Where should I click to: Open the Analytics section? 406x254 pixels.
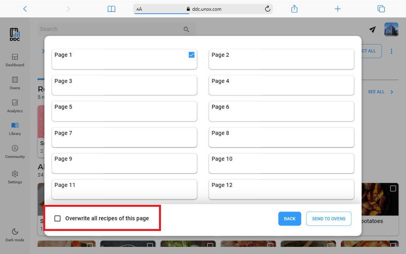click(x=15, y=106)
